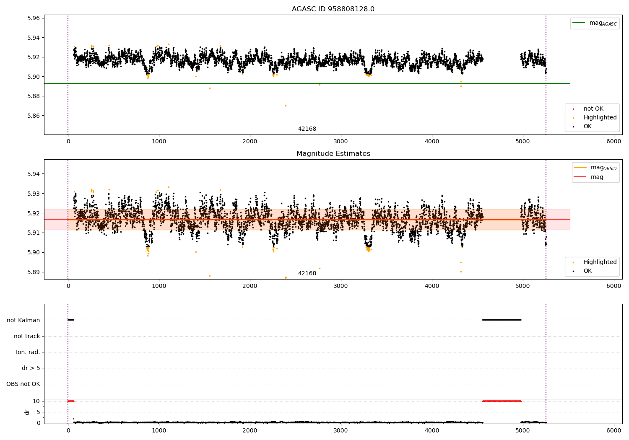Click the 'dr > 5' row label

(x=31, y=368)
